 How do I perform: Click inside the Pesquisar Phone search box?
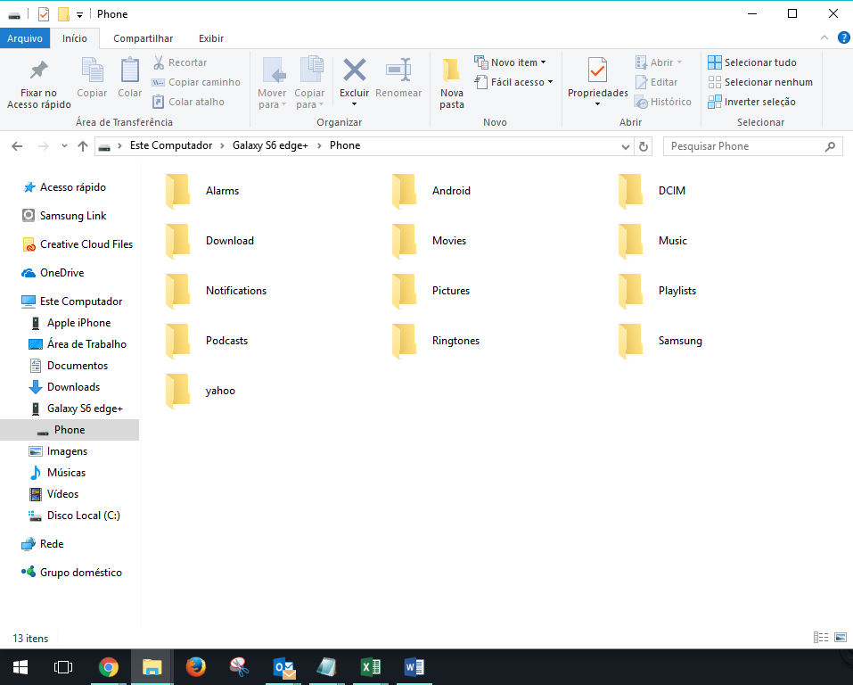(752, 146)
